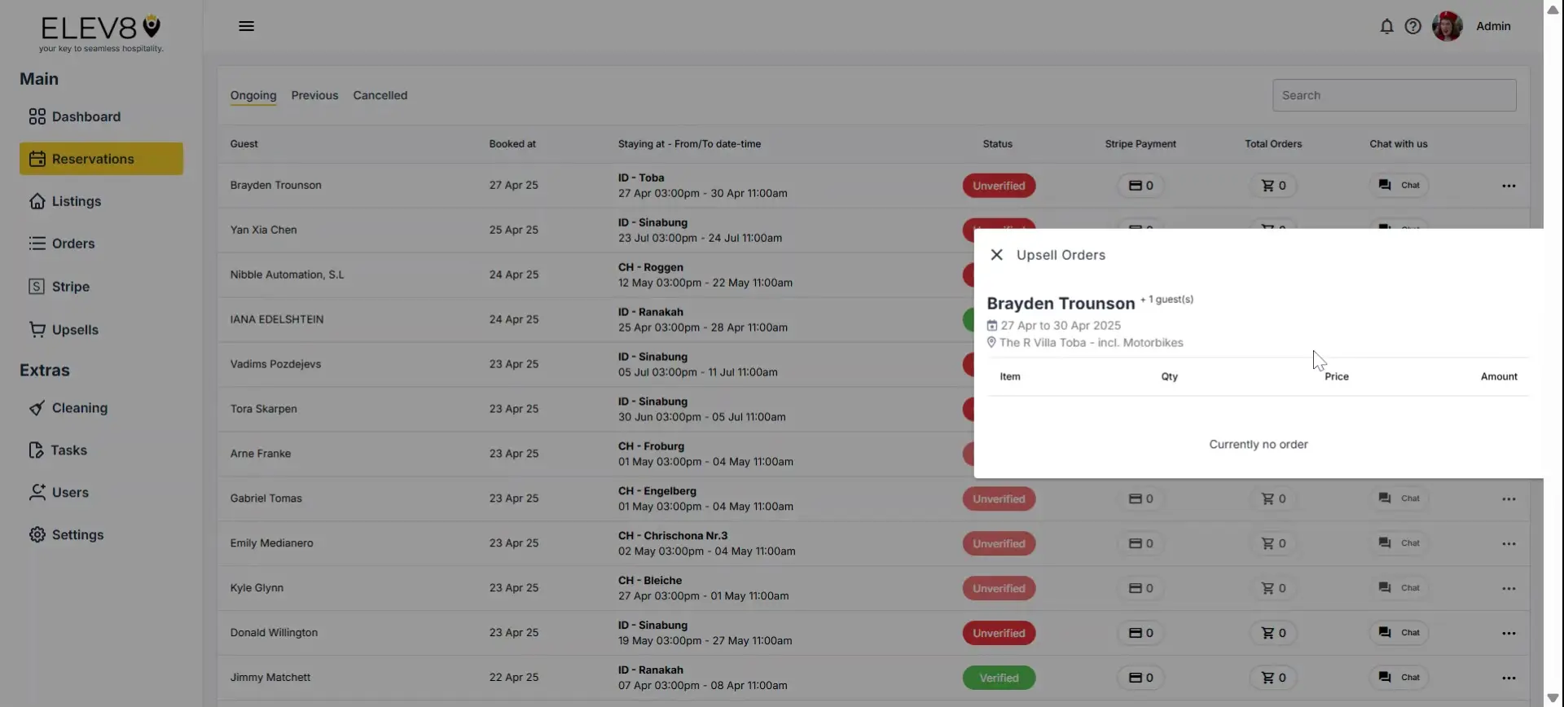Viewport: 1564px width, 707px height.
Task: Click the ELEV8 logo
Action: point(101,33)
